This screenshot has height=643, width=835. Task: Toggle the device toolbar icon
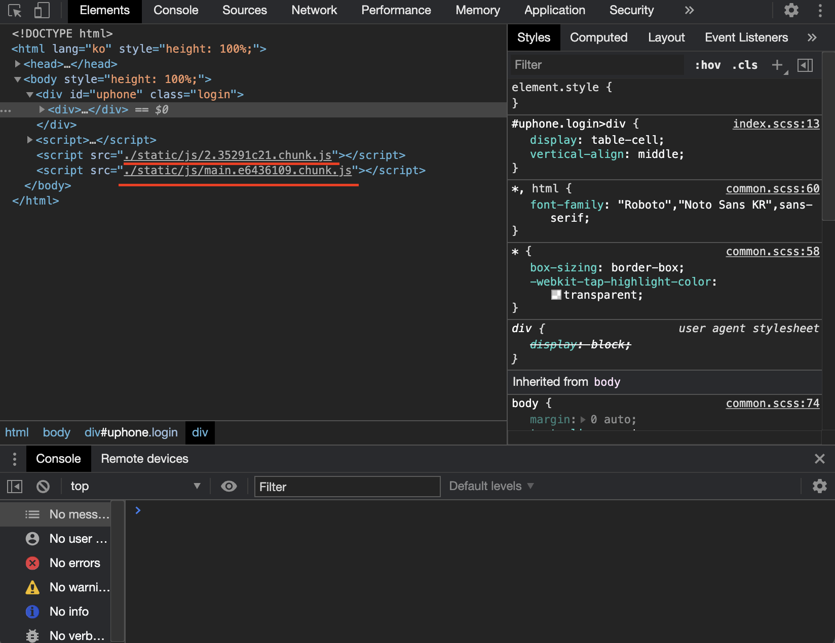pos(42,10)
